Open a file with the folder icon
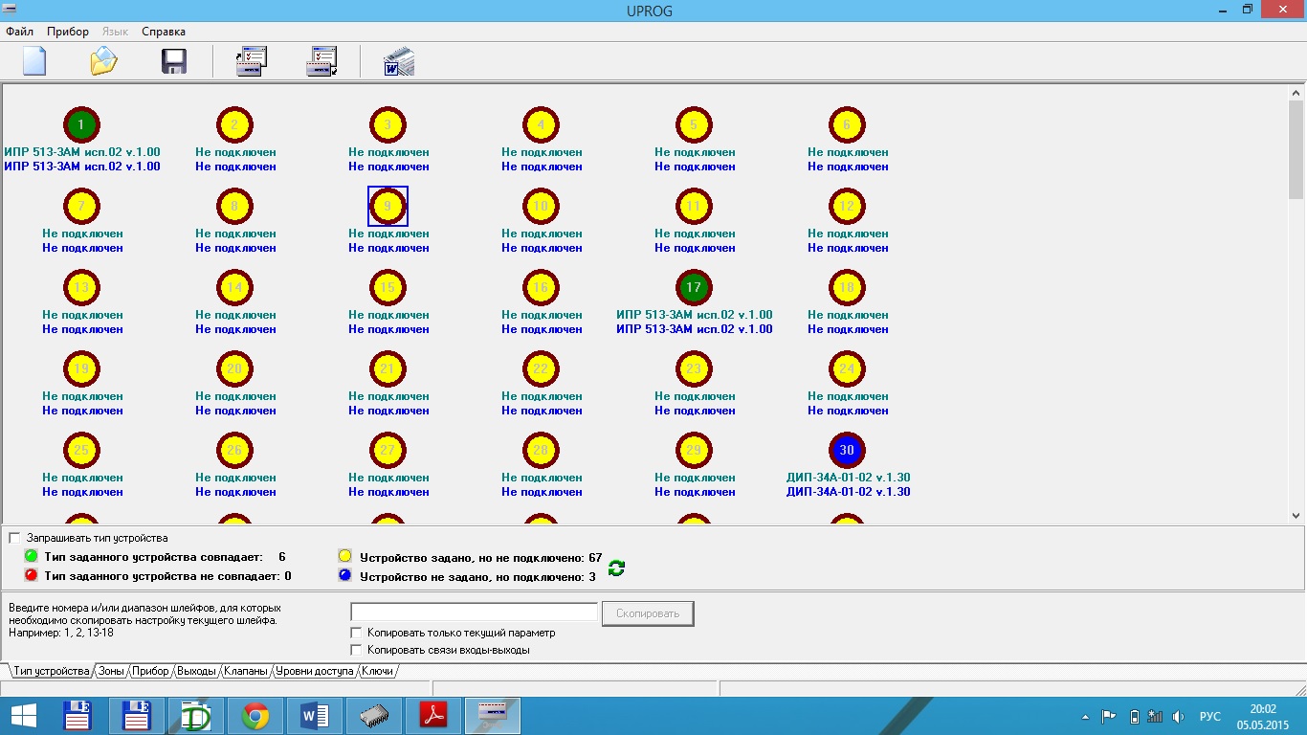This screenshot has height=735, width=1307. click(x=103, y=61)
